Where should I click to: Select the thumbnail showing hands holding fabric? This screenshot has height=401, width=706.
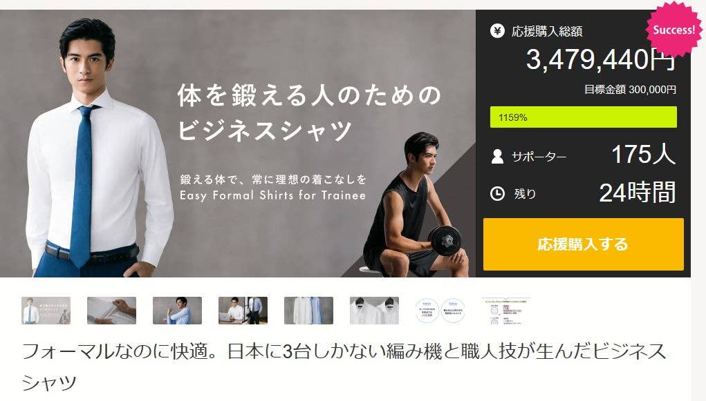[111, 311]
